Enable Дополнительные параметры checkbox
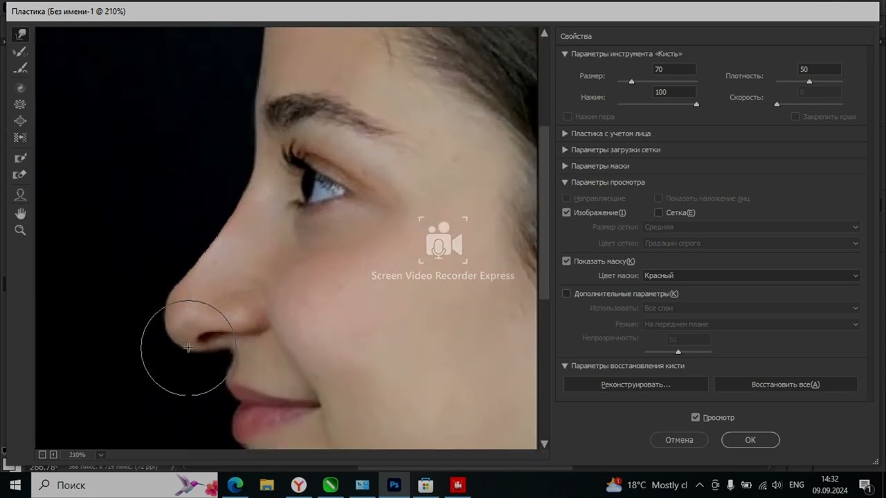This screenshot has width=886, height=498. pyautogui.click(x=566, y=293)
